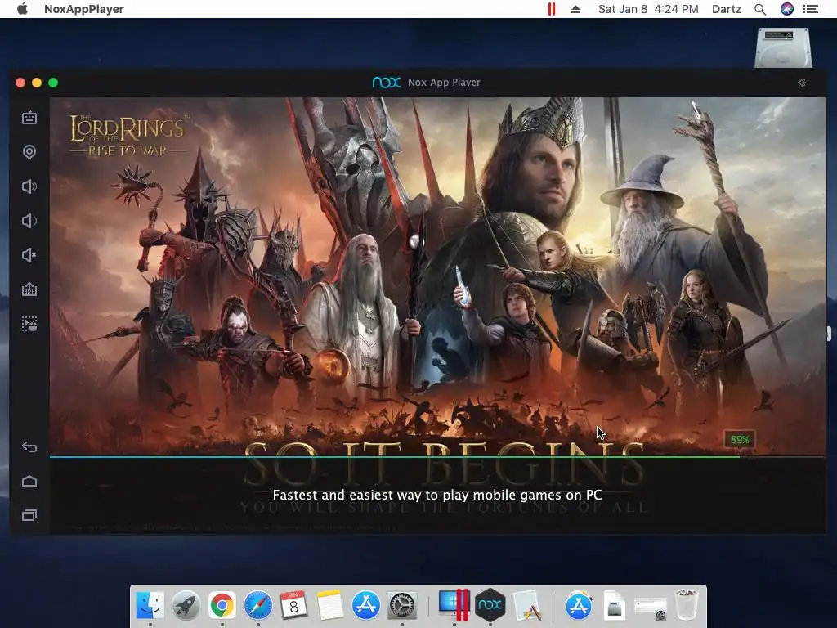Lower volume with the volume down icon

pyautogui.click(x=29, y=221)
